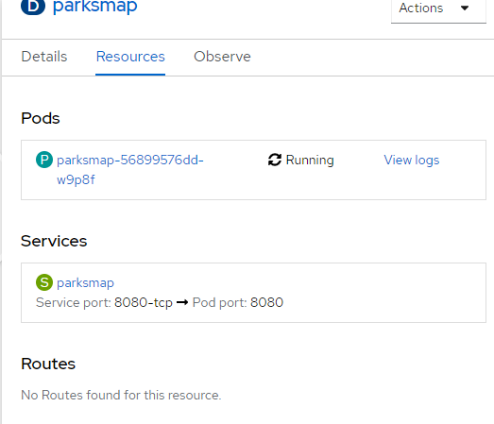Click the Running status label
Image resolution: width=494 pixels, height=424 pixels.
click(310, 160)
